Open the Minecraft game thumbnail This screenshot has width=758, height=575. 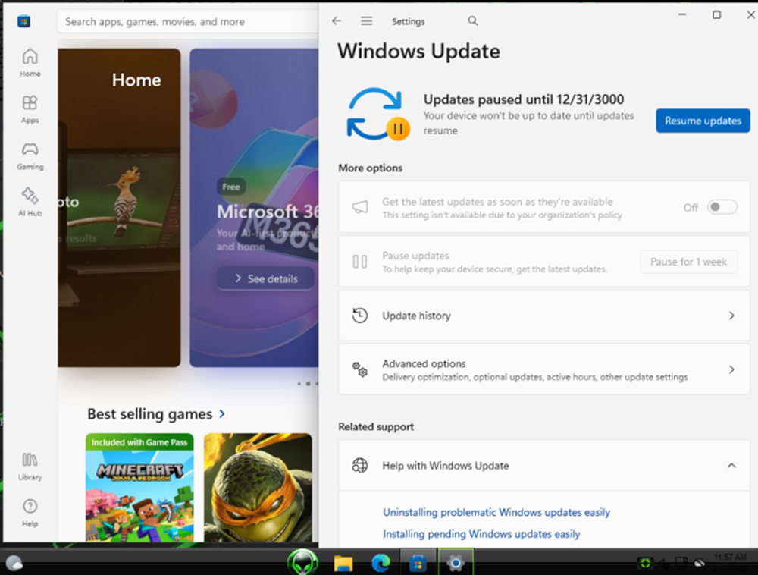tap(139, 486)
